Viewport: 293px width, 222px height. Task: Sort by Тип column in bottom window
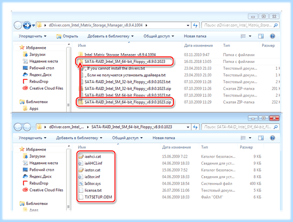coord(205,147)
